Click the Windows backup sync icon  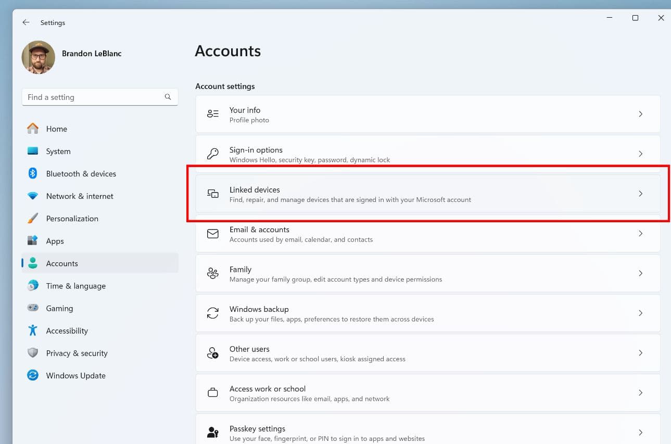213,313
